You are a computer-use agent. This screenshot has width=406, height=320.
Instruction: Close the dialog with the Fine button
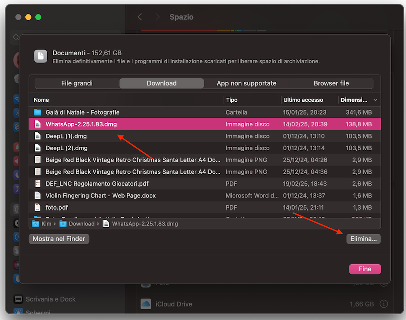pos(365,269)
